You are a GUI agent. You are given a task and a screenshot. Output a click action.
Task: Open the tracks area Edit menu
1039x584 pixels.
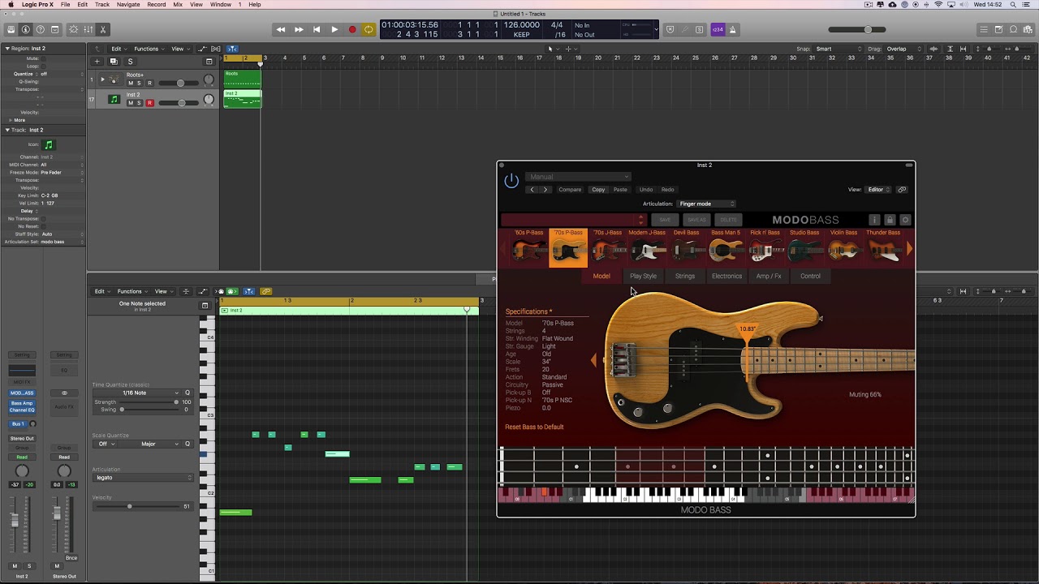119,49
